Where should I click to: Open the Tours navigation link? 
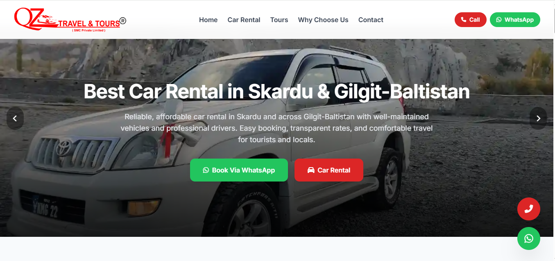279,20
